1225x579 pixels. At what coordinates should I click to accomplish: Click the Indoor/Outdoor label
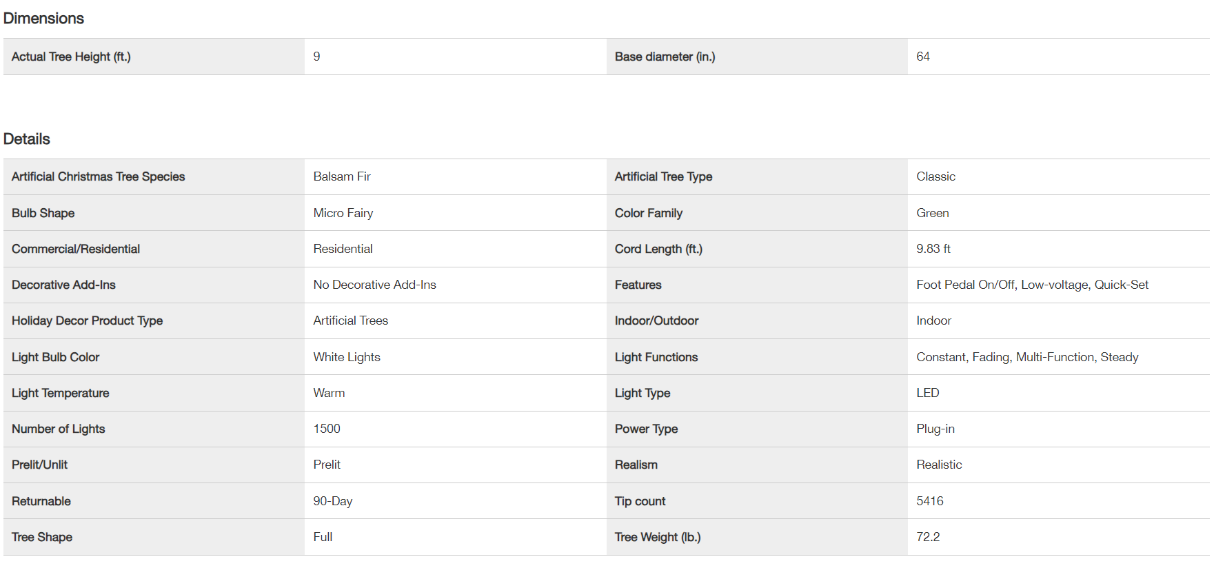coord(656,321)
